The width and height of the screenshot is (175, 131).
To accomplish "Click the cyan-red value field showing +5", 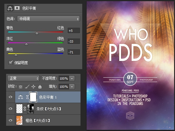I will tap(74, 31).
